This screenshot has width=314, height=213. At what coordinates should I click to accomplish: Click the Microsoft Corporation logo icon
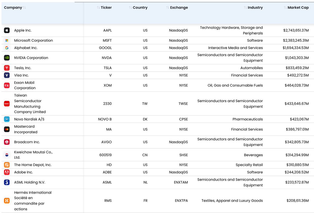click(7, 41)
